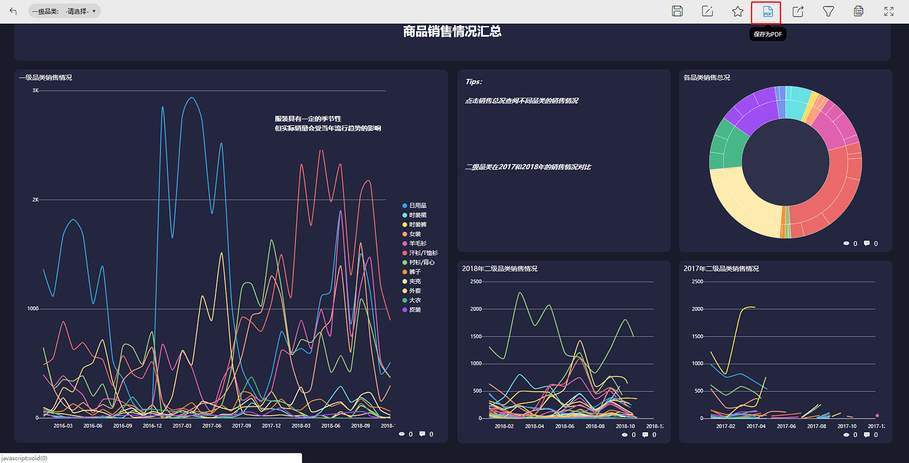This screenshot has height=463, width=909.
Task: Toggle the 衬衫/背心 legend series
Action: [x=418, y=262]
